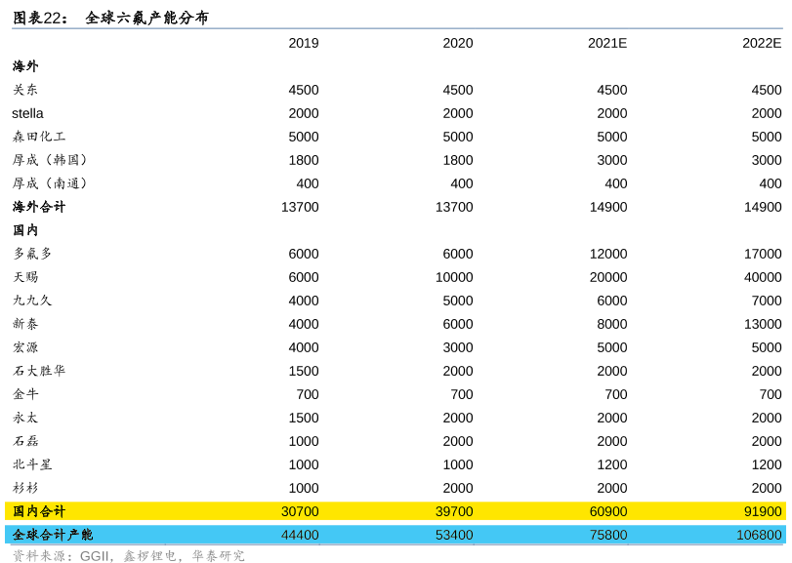Click the 石磊 row label
This screenshot has height=563, width=792.
point(25,441)
